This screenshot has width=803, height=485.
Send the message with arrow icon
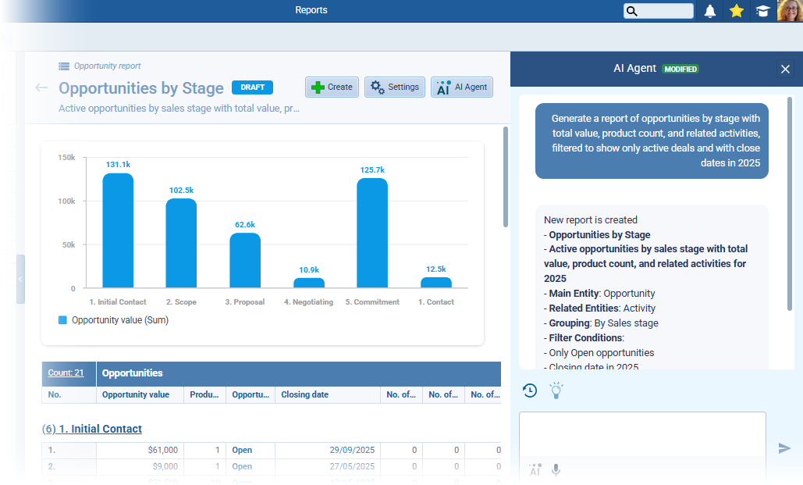pos(784,448)
